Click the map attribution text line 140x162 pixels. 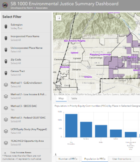(x=97, y=94)
